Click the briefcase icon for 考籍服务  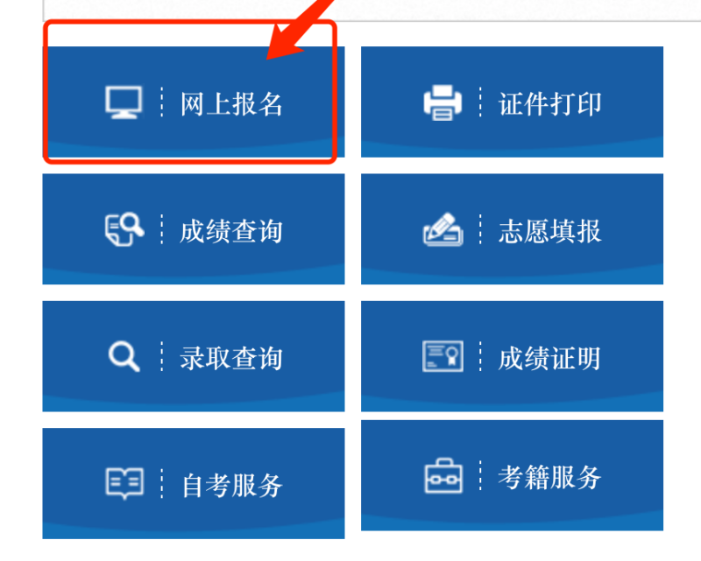(x=443, y=476)
